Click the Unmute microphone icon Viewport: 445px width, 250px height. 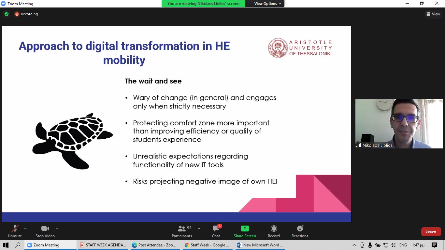pyautogui.click(x=15, y=229)
